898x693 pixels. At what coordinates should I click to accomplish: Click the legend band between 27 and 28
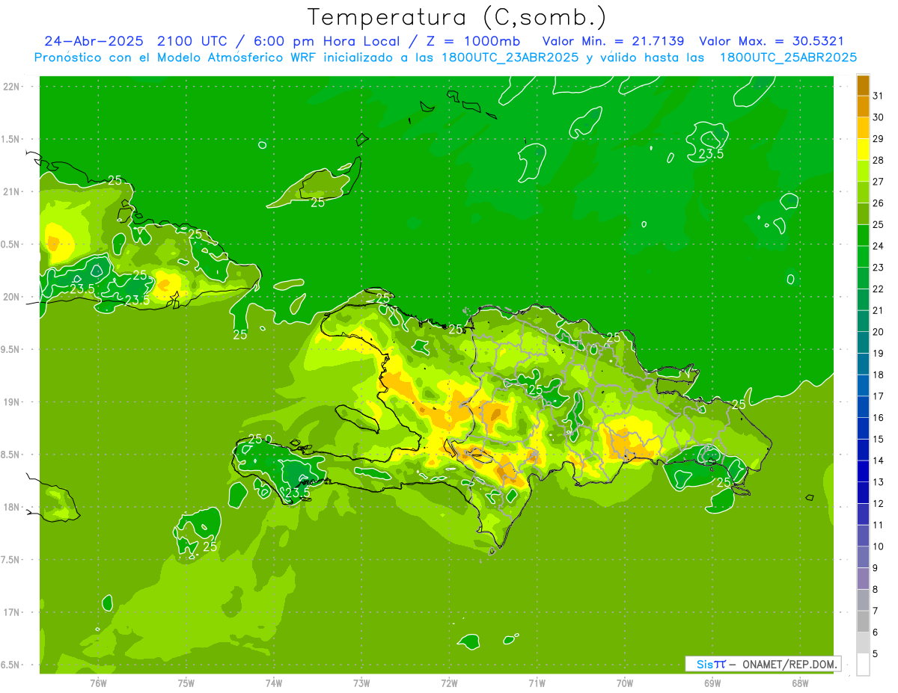pos(864,171)
